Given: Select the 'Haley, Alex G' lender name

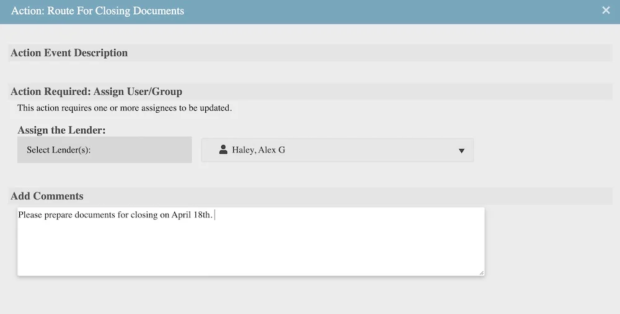Looking at the screenshot, I should pos(259,150).
